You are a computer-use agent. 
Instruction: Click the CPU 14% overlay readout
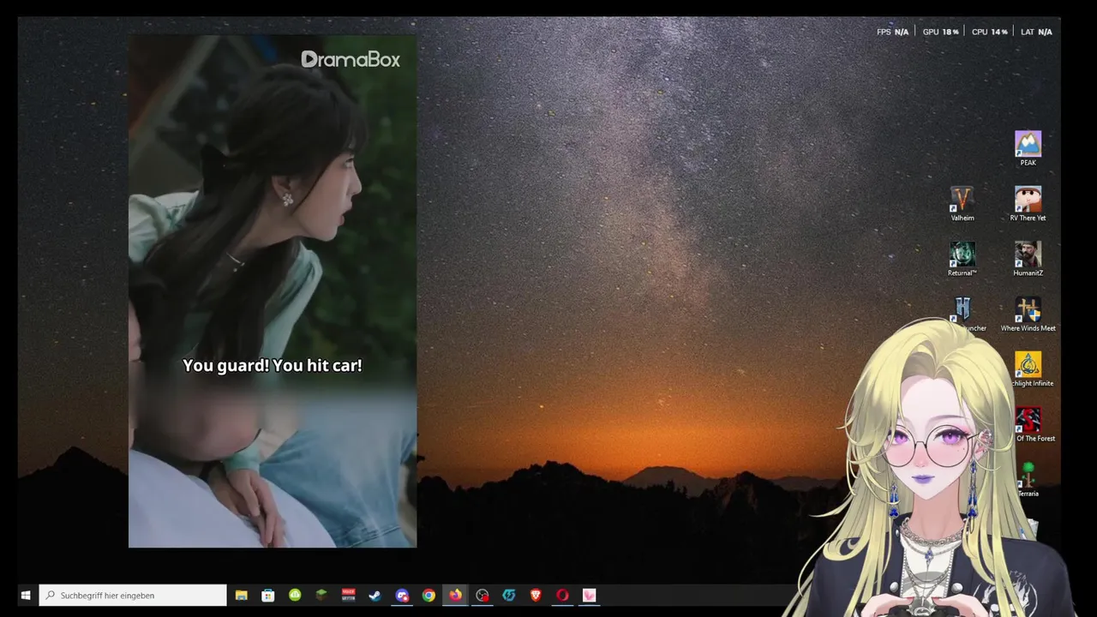pyautogui.click(x=989, y=32)
